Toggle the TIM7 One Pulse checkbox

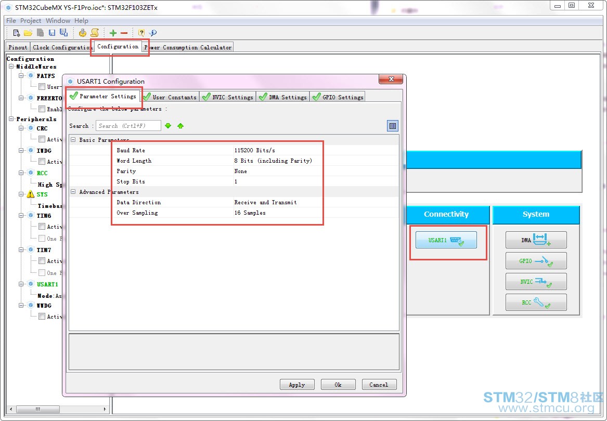pyautogui.click(x=42, y=273)
